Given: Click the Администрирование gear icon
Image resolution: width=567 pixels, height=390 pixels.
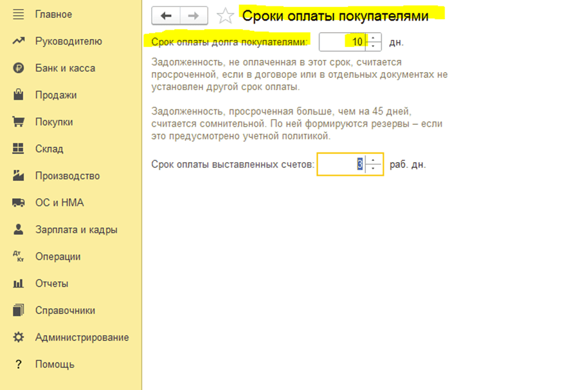Looking at the screenshot, I should pos(19,337).
